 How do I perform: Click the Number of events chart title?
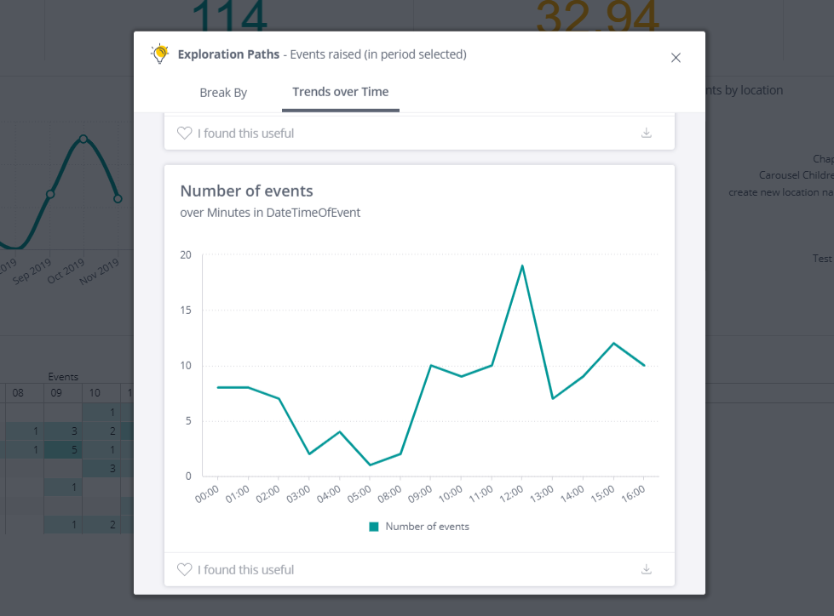coord(246,191)
